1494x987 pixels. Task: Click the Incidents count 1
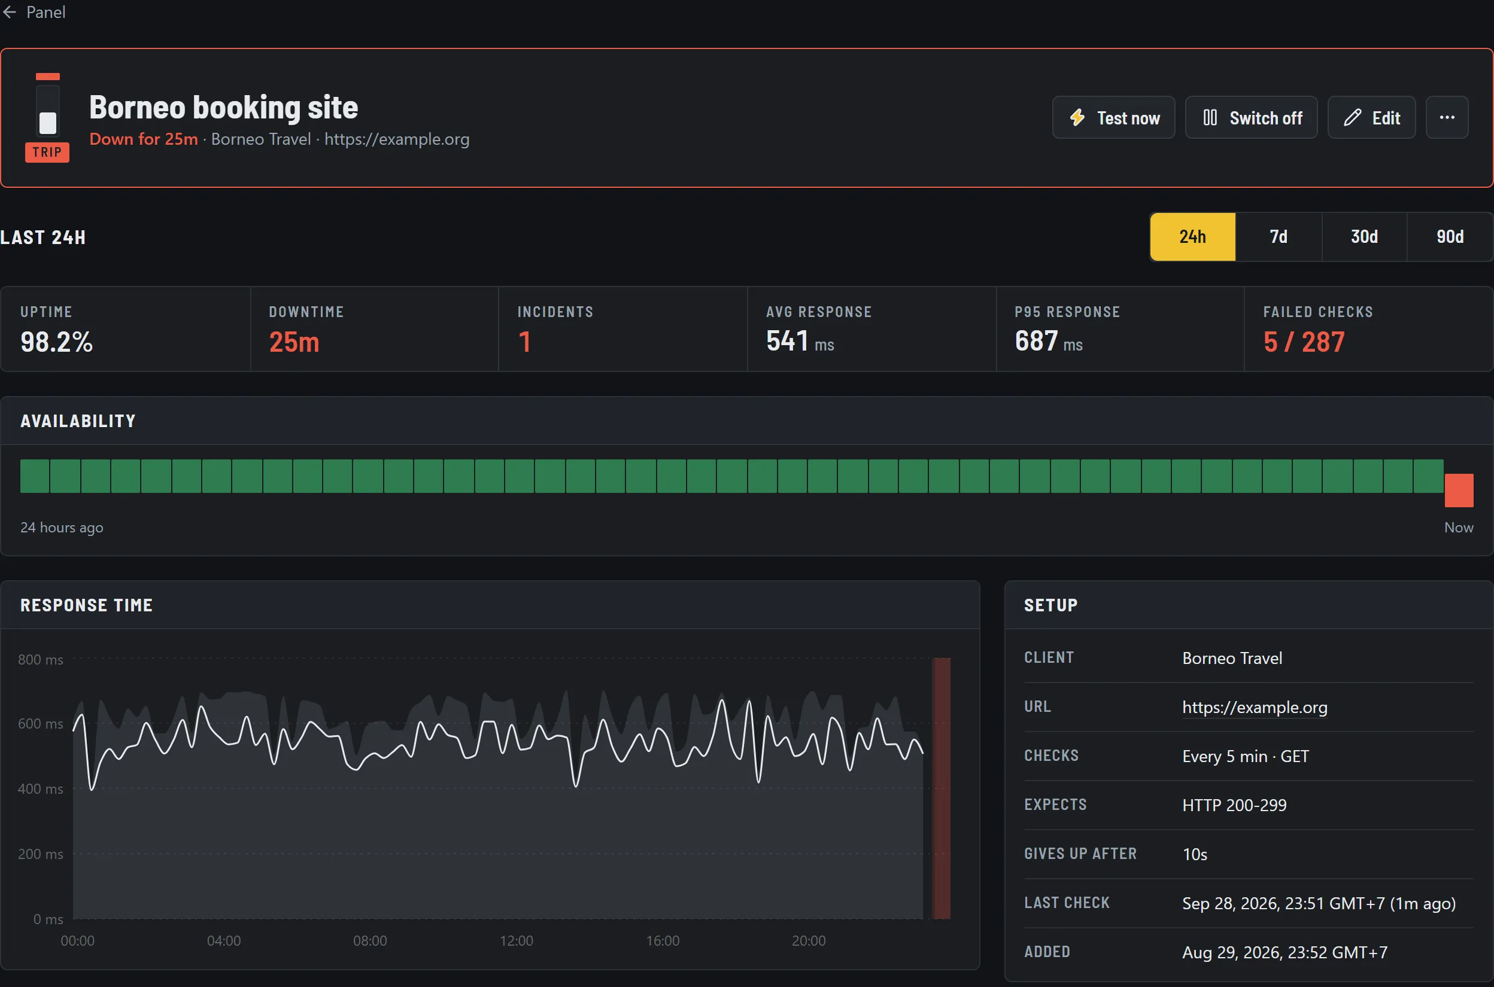524,342
